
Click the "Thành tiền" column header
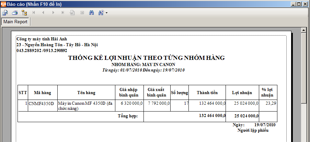[207, 93]
